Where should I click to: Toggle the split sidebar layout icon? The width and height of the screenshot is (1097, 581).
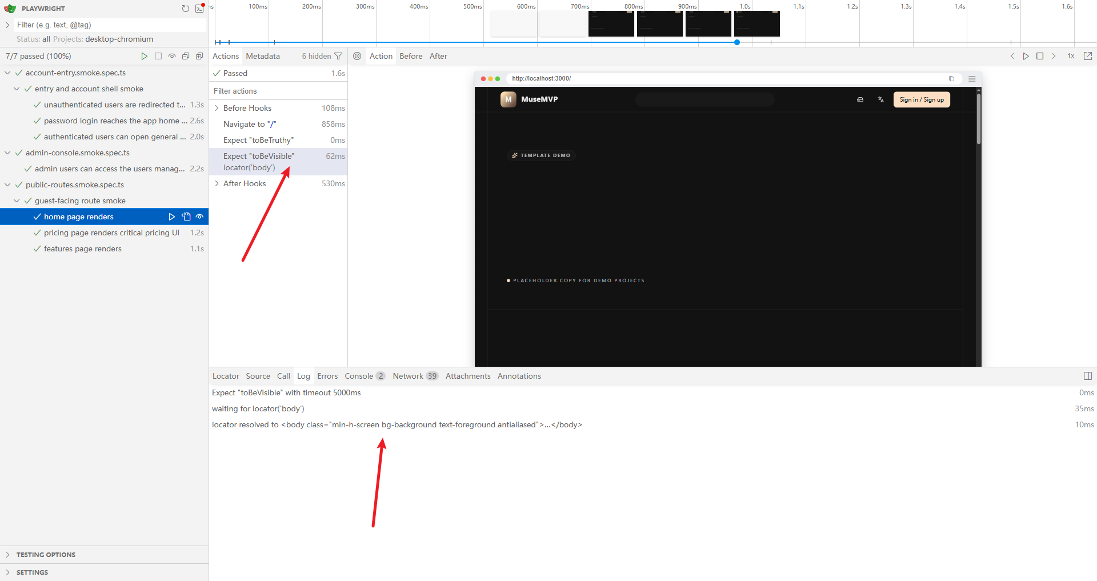click(1088, 376)
